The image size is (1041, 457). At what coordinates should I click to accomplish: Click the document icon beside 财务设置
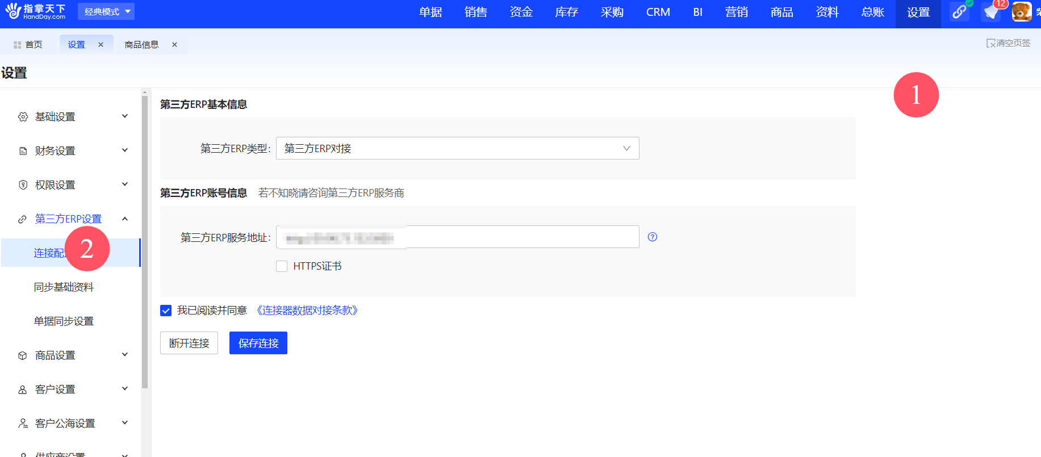tap(23, 150)
